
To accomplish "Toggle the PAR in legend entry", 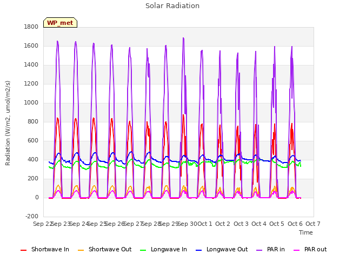I will [270, 249].
